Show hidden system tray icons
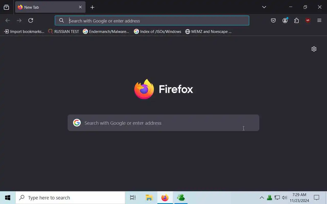 tap(262, 198)
